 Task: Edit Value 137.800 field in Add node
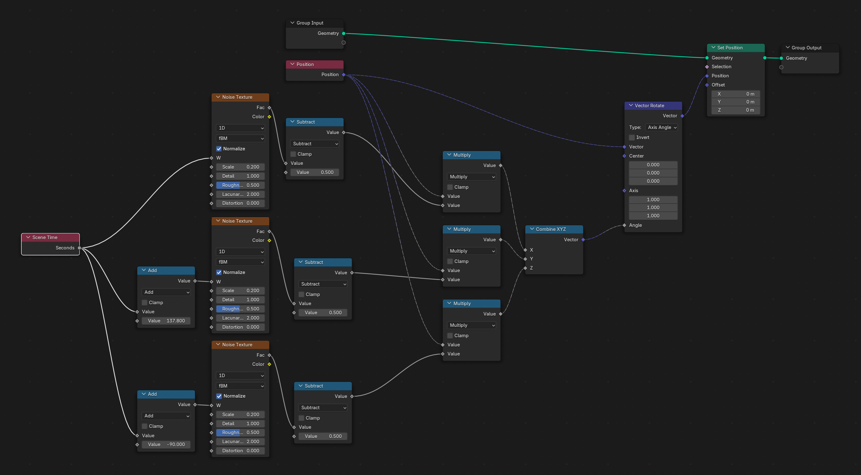point(166,321)
